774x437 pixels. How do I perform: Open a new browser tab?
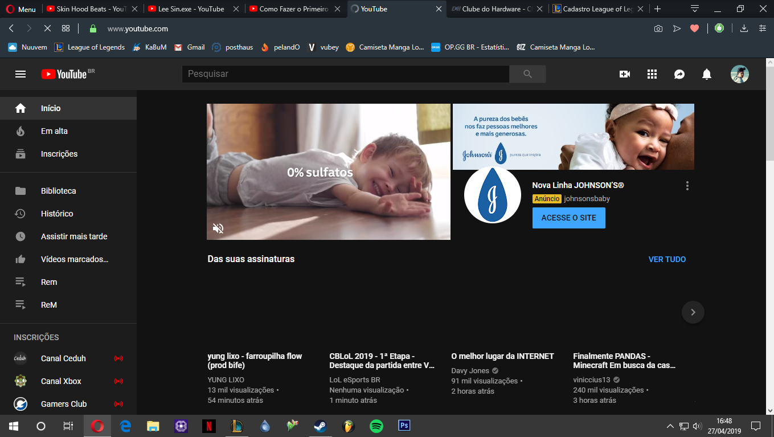tap(658, 9)
